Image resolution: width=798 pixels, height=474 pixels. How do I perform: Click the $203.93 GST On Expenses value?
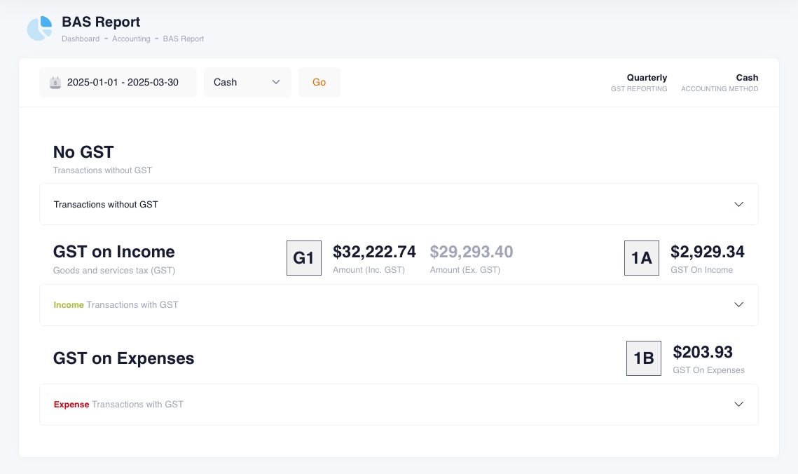tap(703, 352)
